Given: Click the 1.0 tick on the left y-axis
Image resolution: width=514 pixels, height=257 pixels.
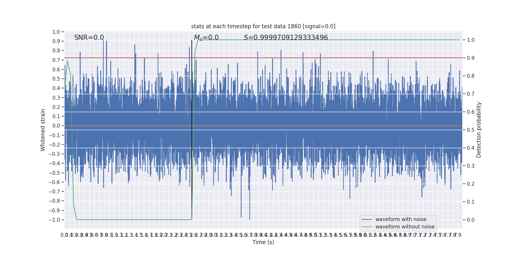Looking at the screenshot, I should pyautogui.click(x=56, y=32).
